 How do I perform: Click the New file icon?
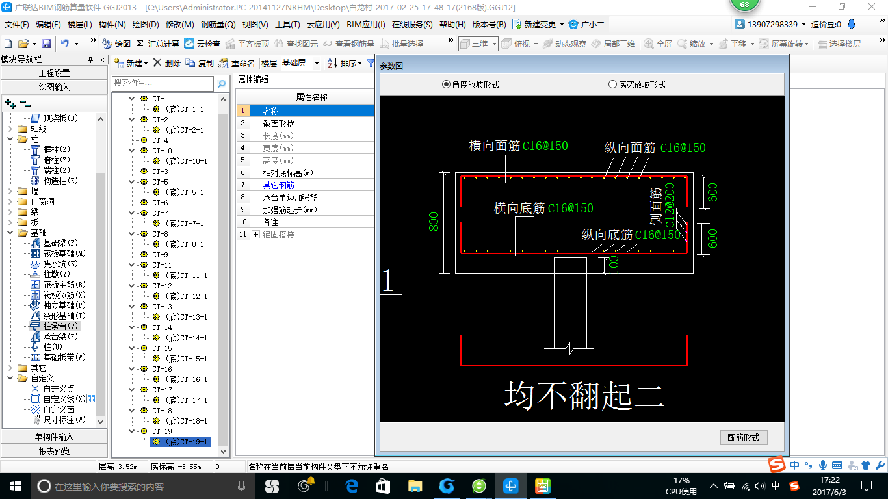tap(8, 44)
